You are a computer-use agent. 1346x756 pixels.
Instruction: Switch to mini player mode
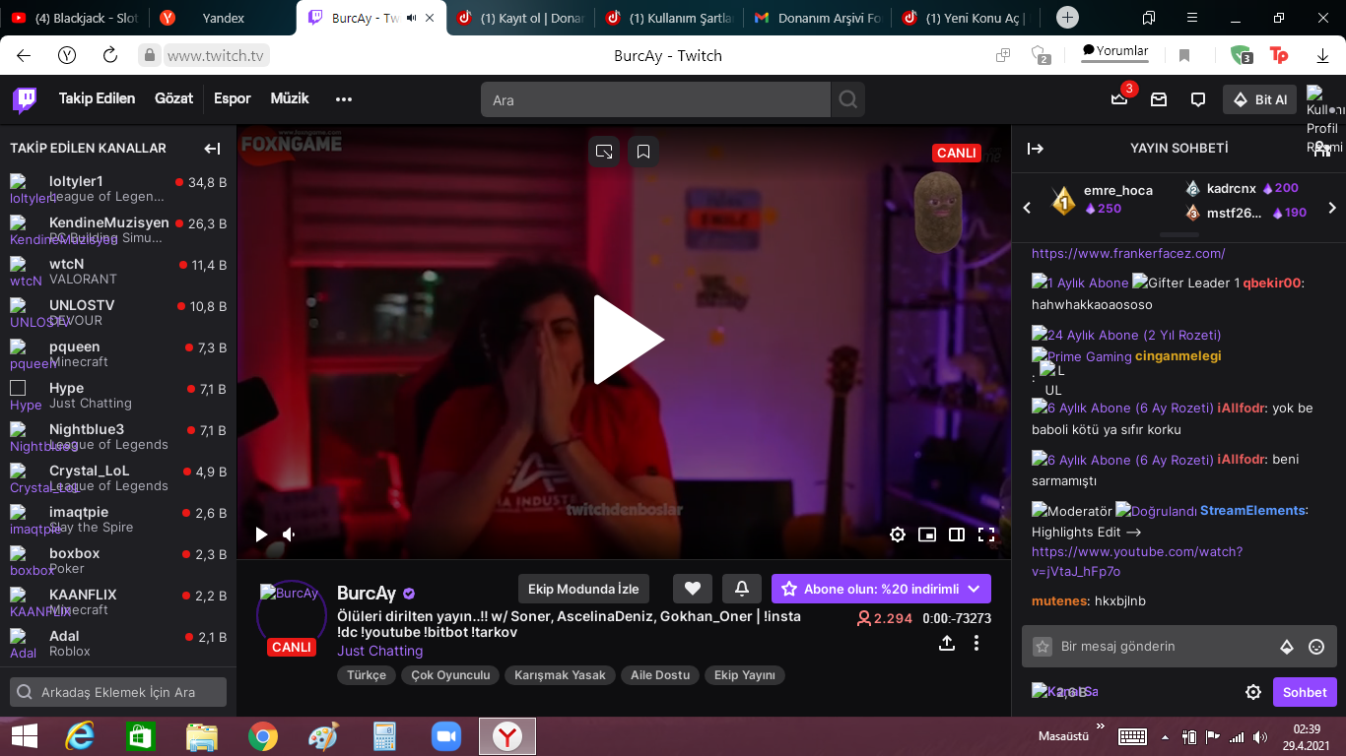click(x=927, y=535)
